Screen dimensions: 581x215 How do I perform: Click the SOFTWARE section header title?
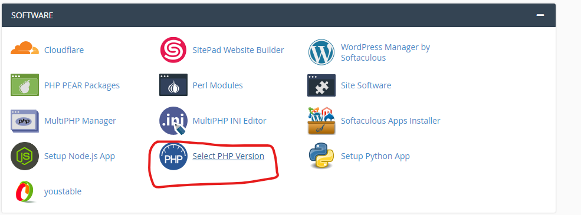[x=32, y=15]
